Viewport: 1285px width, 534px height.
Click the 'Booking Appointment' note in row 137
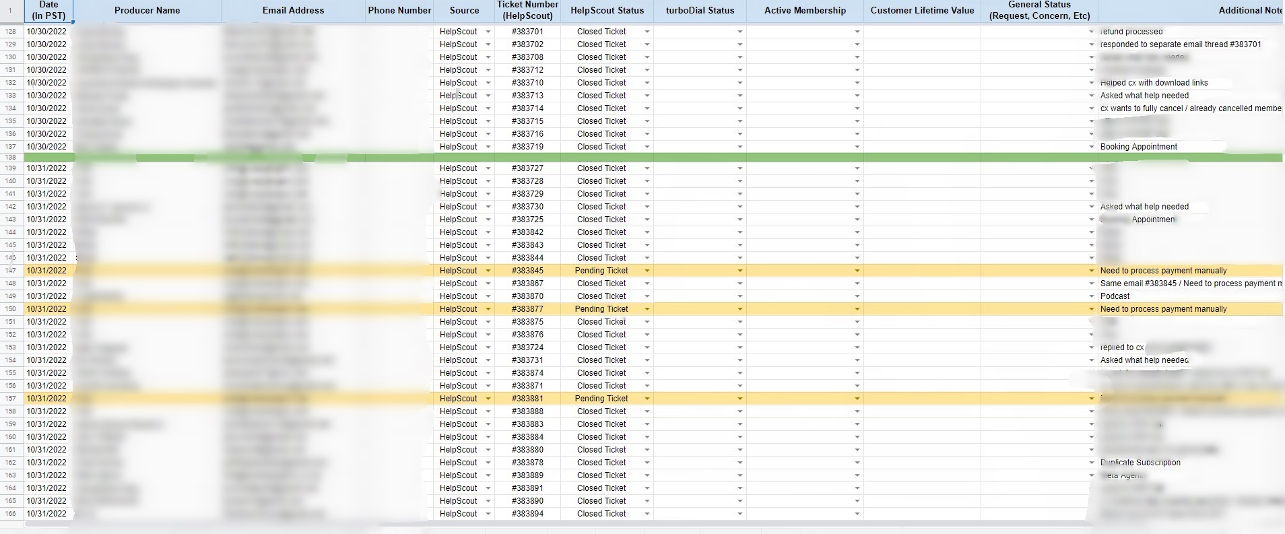click(1139, 147)
